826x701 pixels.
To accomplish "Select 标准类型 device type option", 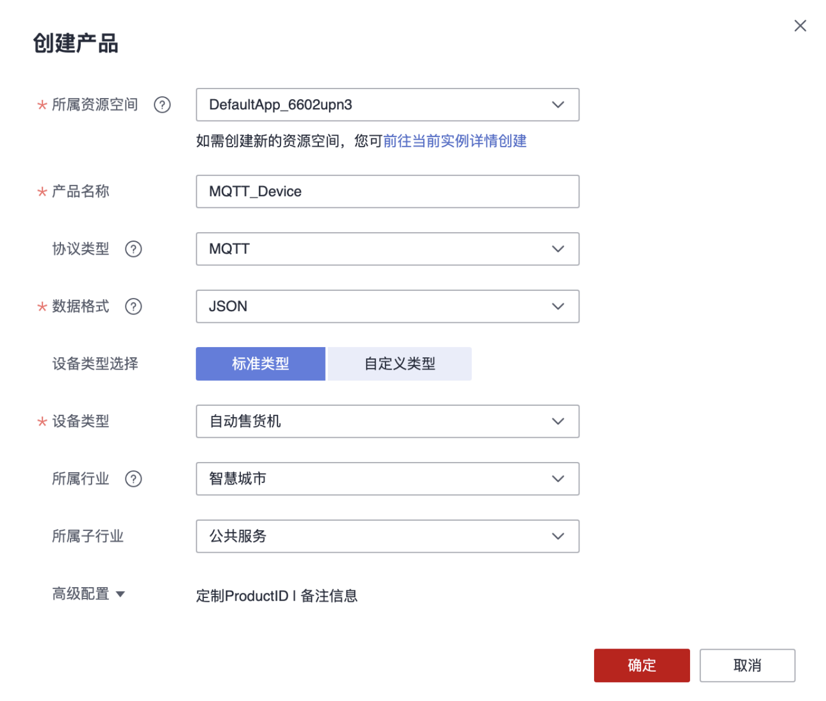I will tap(260, 364).
